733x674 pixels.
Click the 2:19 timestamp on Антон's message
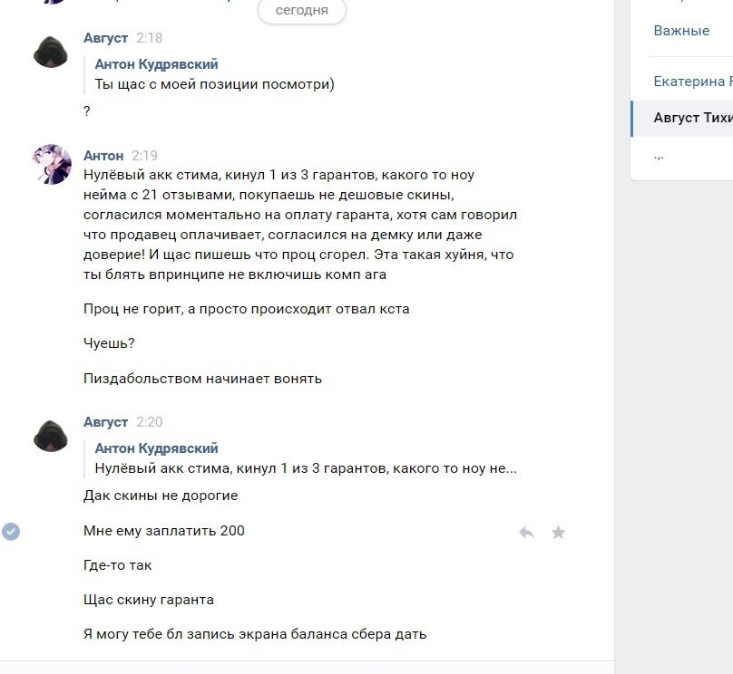point(144,156)
